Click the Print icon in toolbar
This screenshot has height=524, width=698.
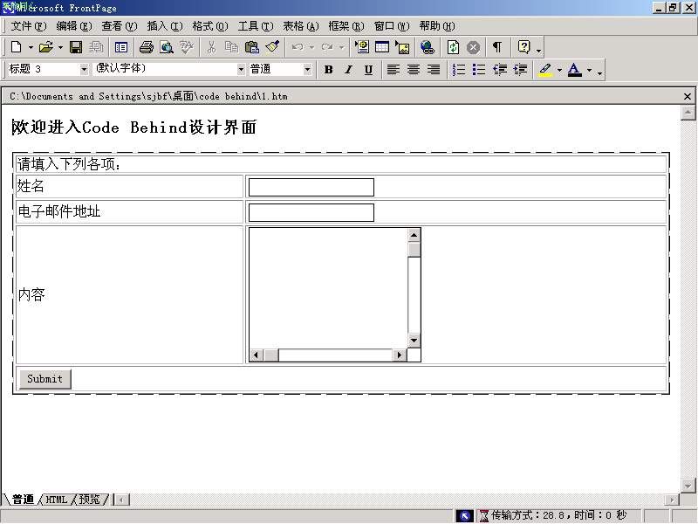pos(146,47)
